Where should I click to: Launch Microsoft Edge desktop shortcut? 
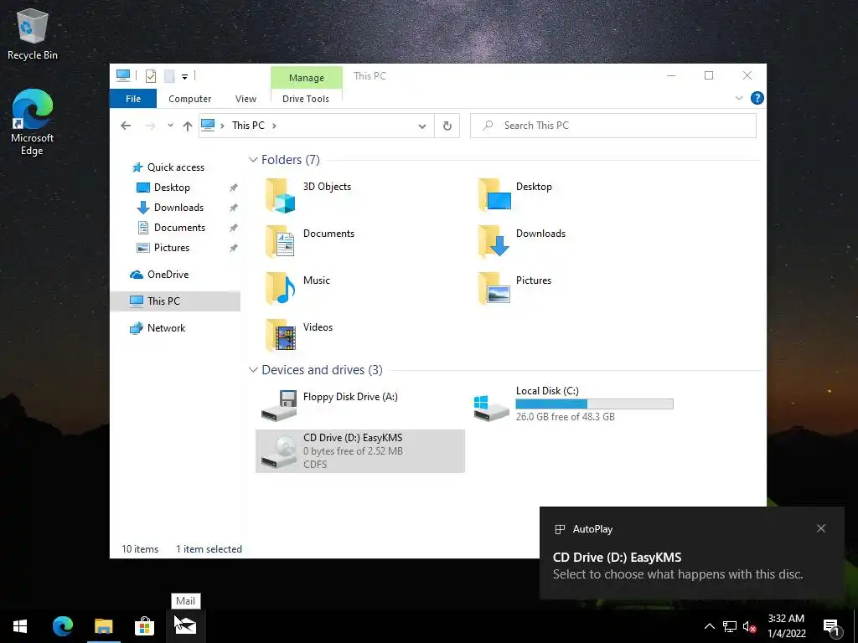(33, 122)
